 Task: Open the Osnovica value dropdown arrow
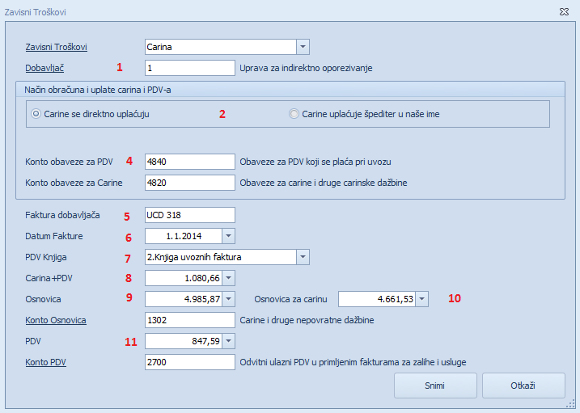[229, 299]
